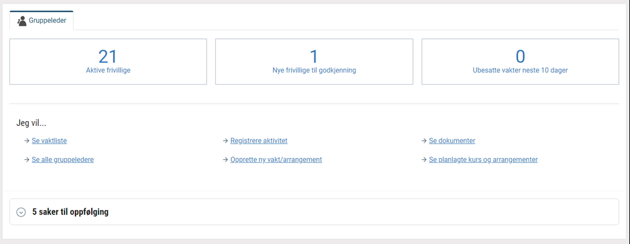Click arrow icon before Se vaktliste
630x244 pixels.
(27, 141)
